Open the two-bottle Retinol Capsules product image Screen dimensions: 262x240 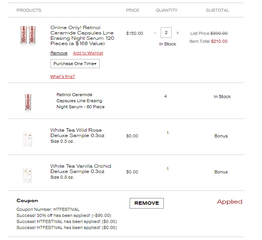[x=28, y=35]
